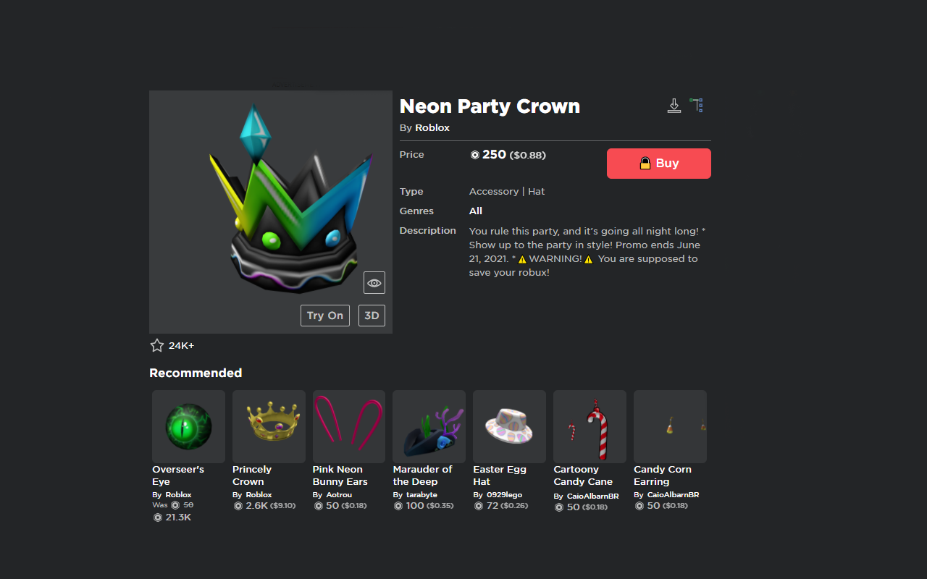This screenshot has width=927, height=579.
Task: Click the Robux icon beside the 21.3K price
Action: 157,517
